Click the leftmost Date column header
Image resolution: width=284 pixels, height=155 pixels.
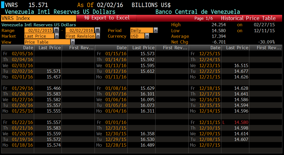pyautogui.click(x=18, y=48)
